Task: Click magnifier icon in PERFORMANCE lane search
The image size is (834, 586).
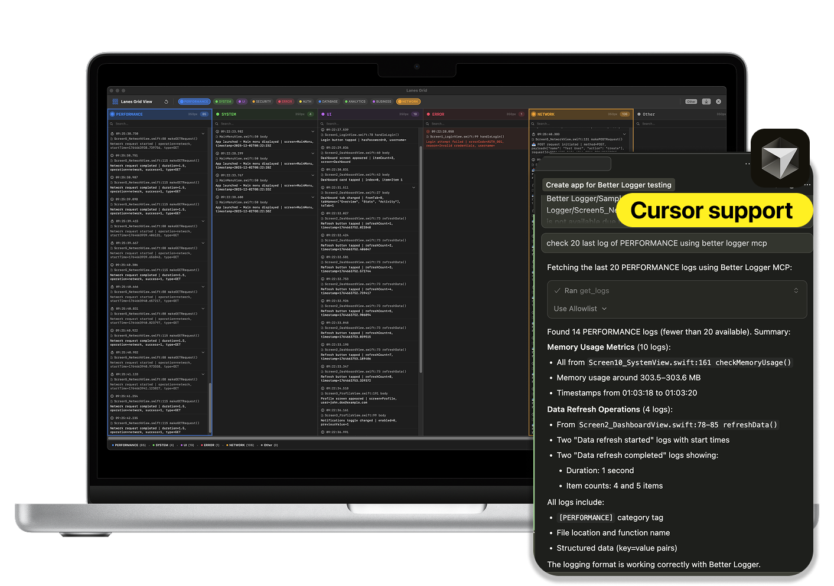Action: click(112, 124)
